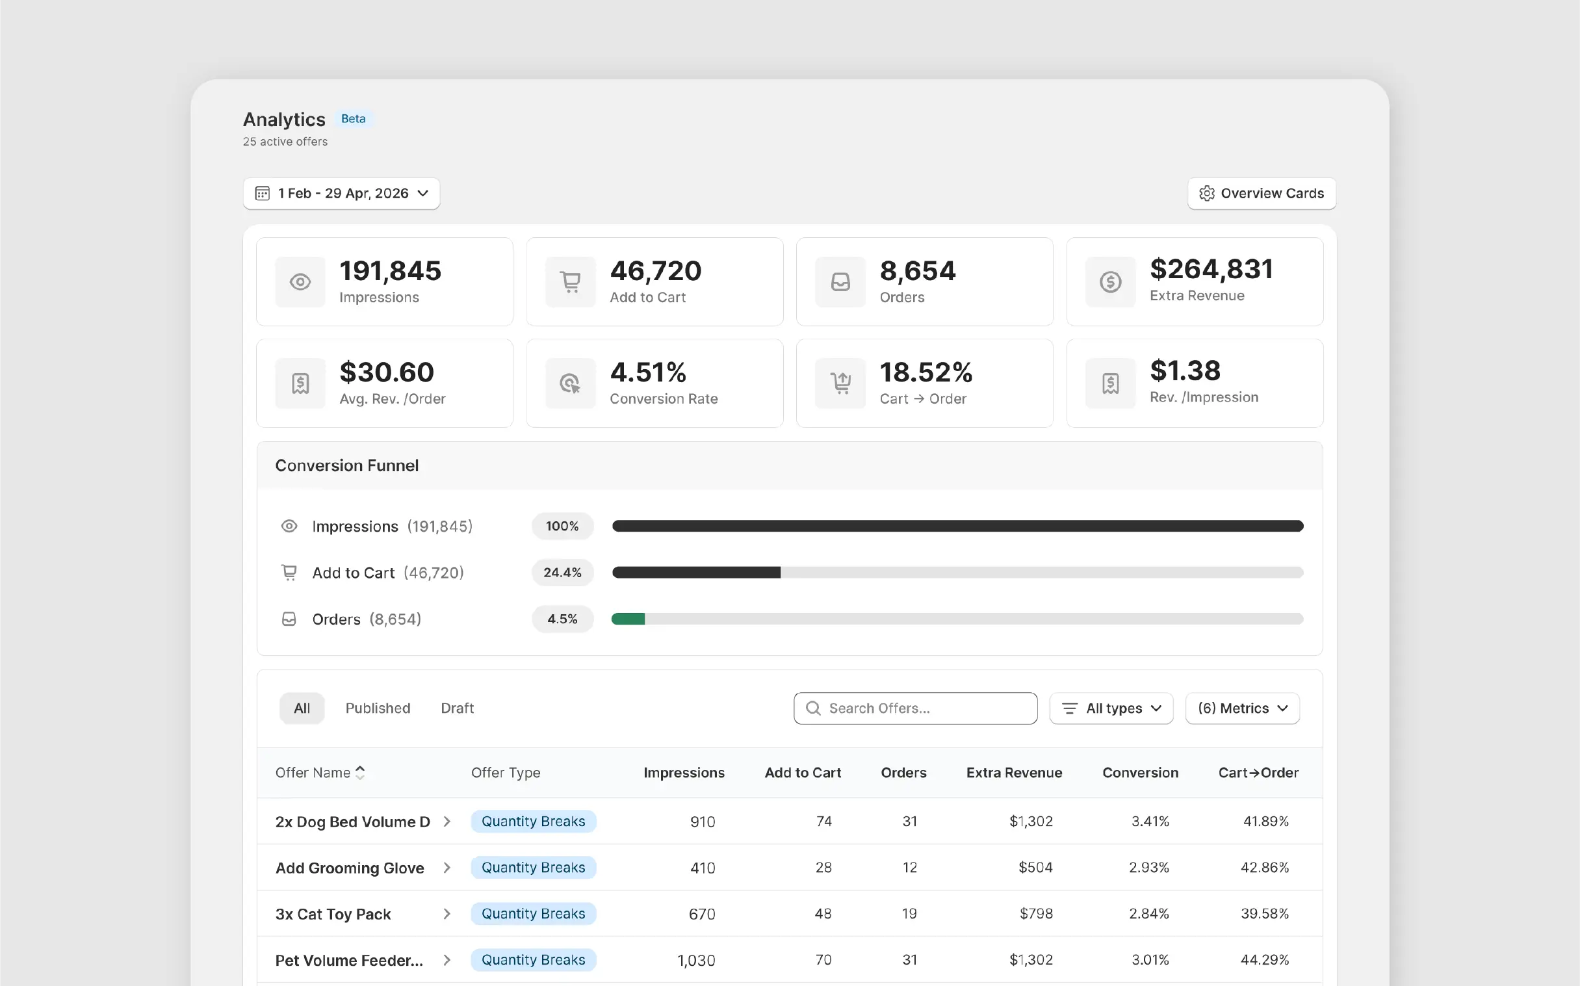1580x986 pixels.
Task: Switch to the Draft tab
Action: 457,708
